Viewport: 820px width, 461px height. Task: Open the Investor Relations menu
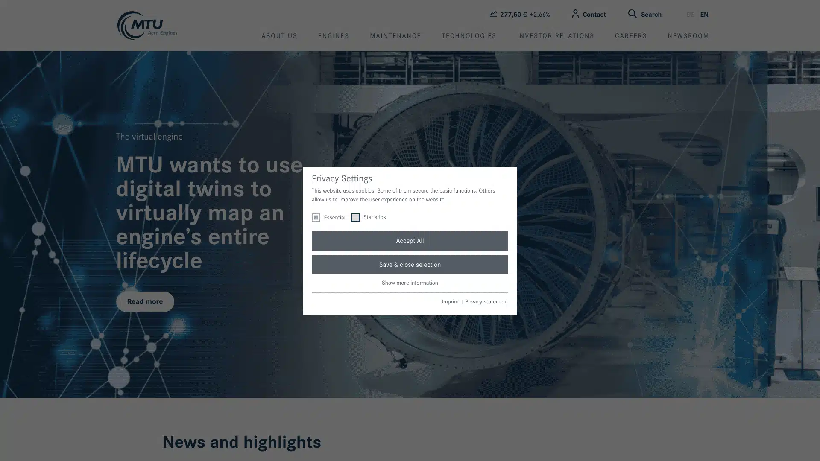pos(555,36)
